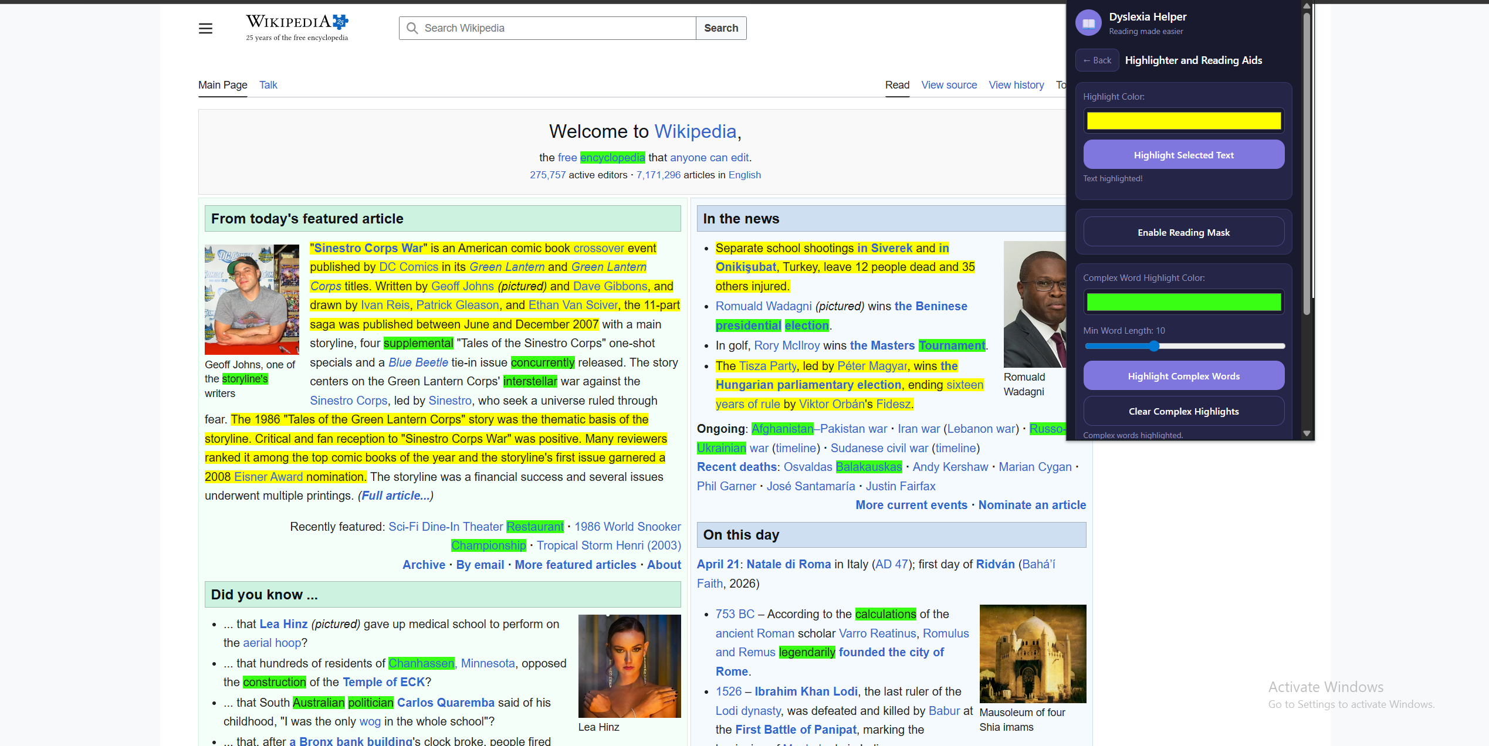Open the Ibrahim Khan Lodi link
Screen dimensions: 1489x746
click(806, 691)
